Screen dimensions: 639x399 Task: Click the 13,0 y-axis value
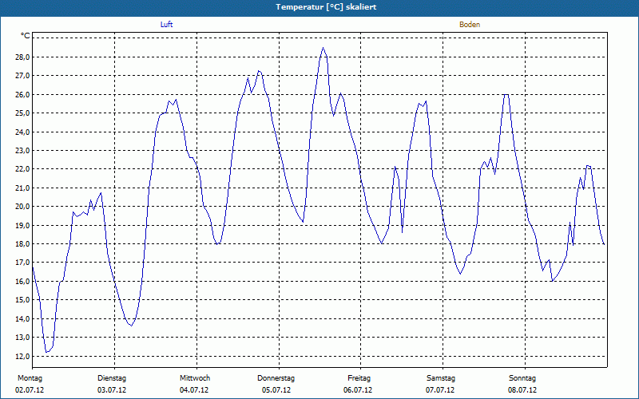click(x=22, y=338)
